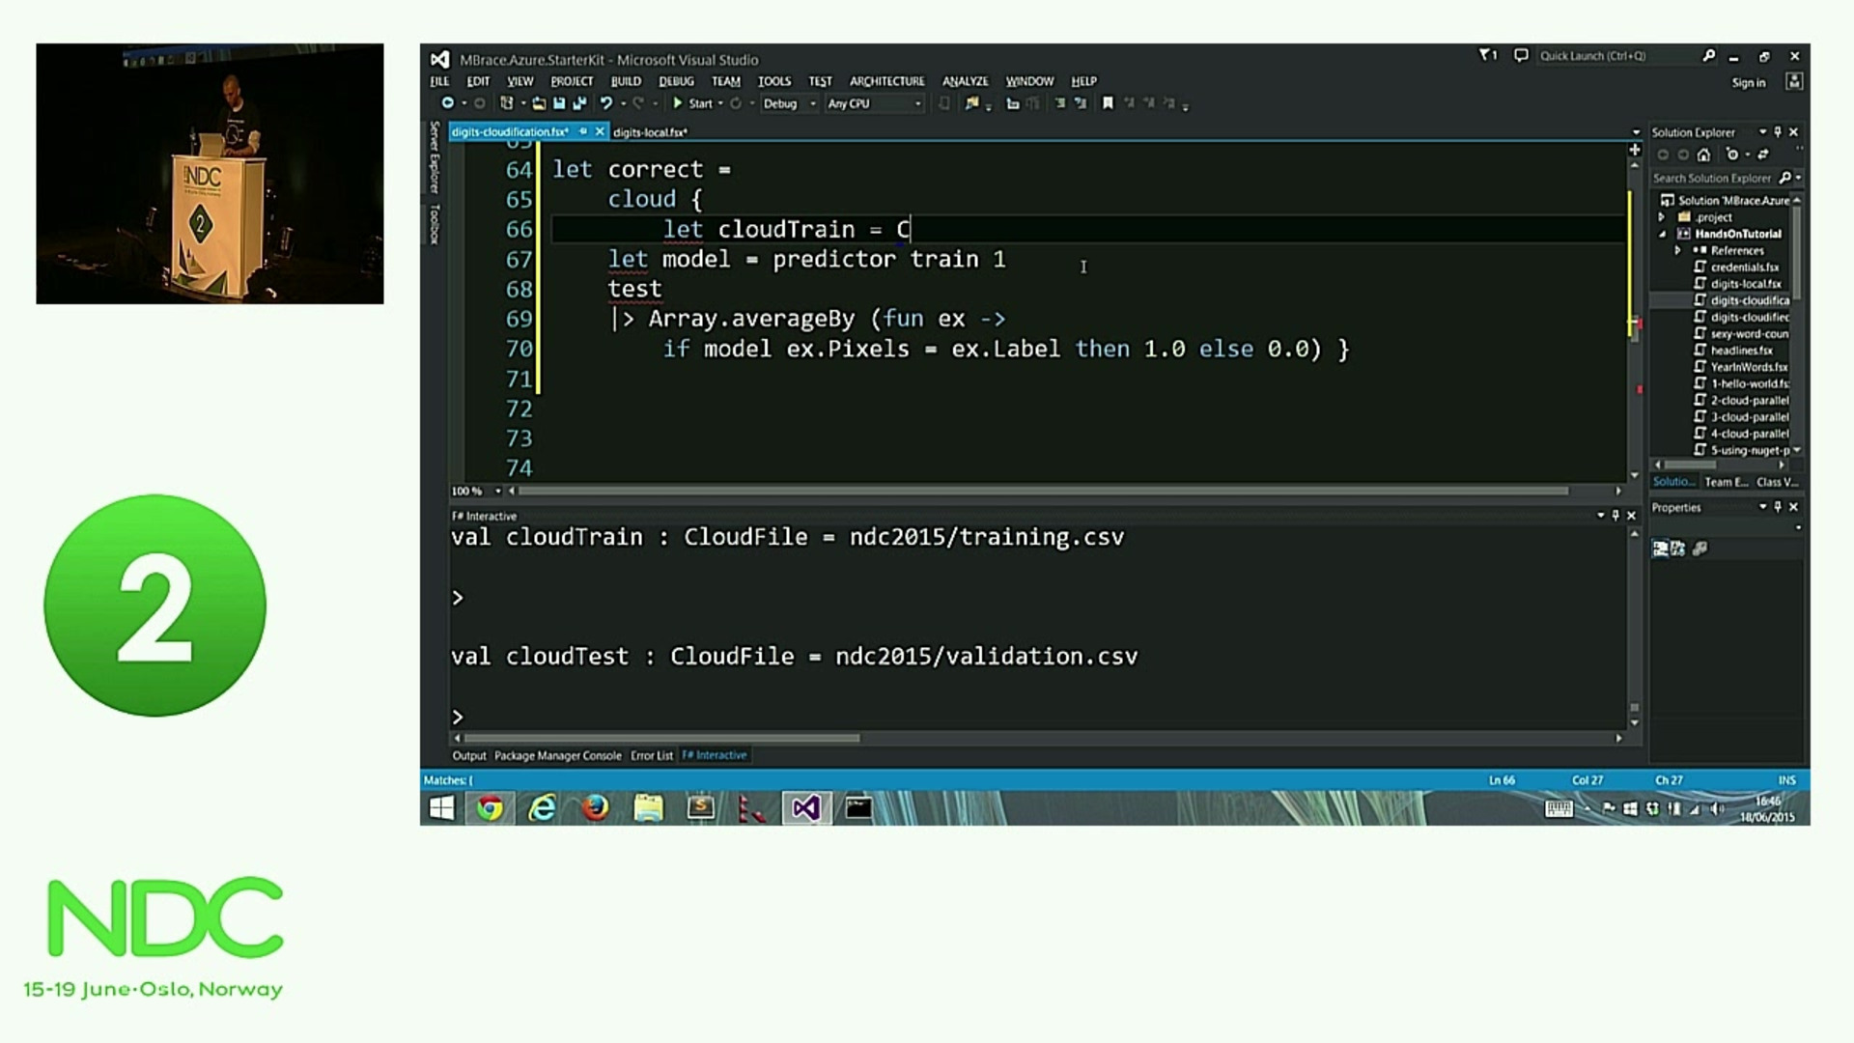Open the ARCHITECTURE menu
1854x1043 pixels.
tap(886, 81)
